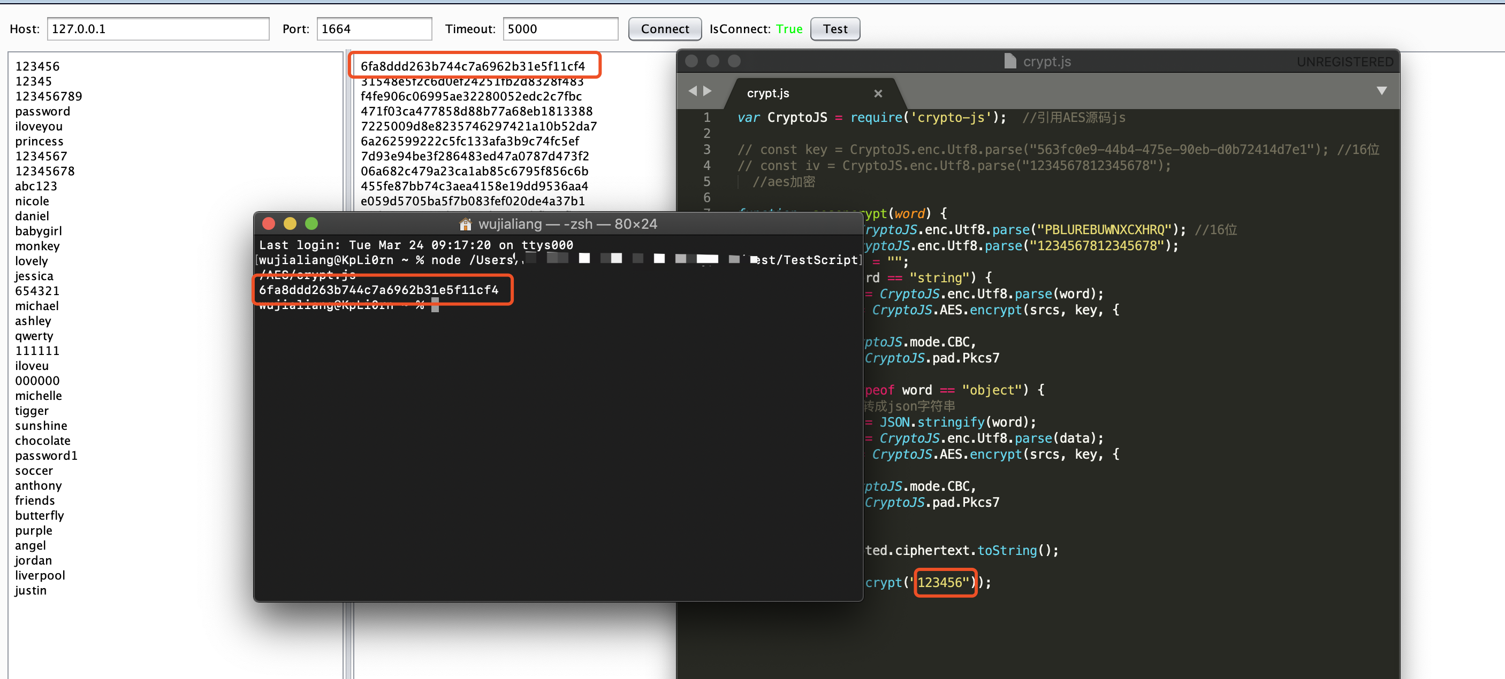Click the Port field showing 1664
Screen dimensions: 1505x679
tap(374, 29)
